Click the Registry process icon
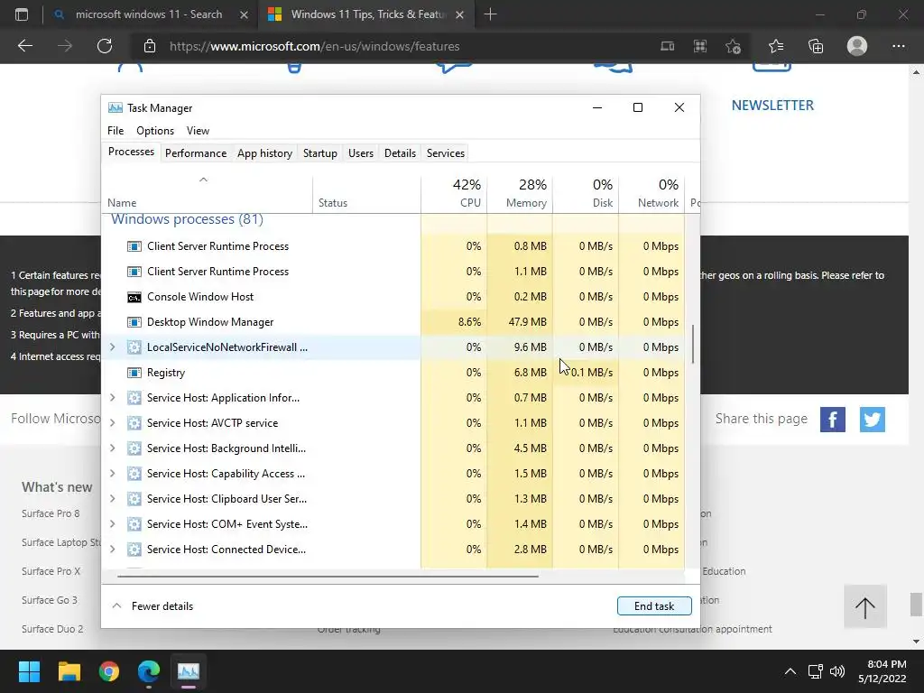Image resolution: width=924 pixels, height=693 pixels. pos(134,373)
